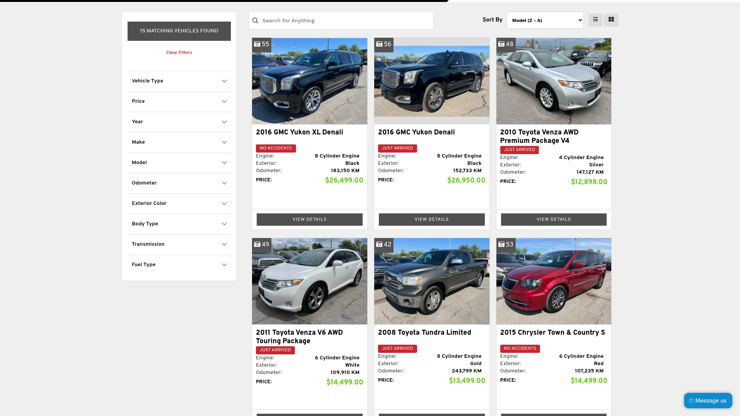The height and width of the screenshot is (416, 740).
Task: Click the search magnifier icon
Action: click(x=255, y=20)
